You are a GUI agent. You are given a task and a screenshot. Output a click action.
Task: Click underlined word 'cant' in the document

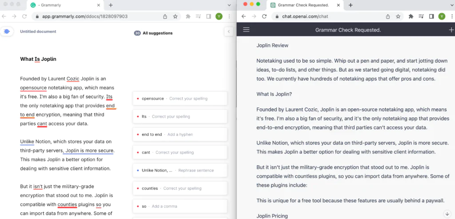click(42, 124)
